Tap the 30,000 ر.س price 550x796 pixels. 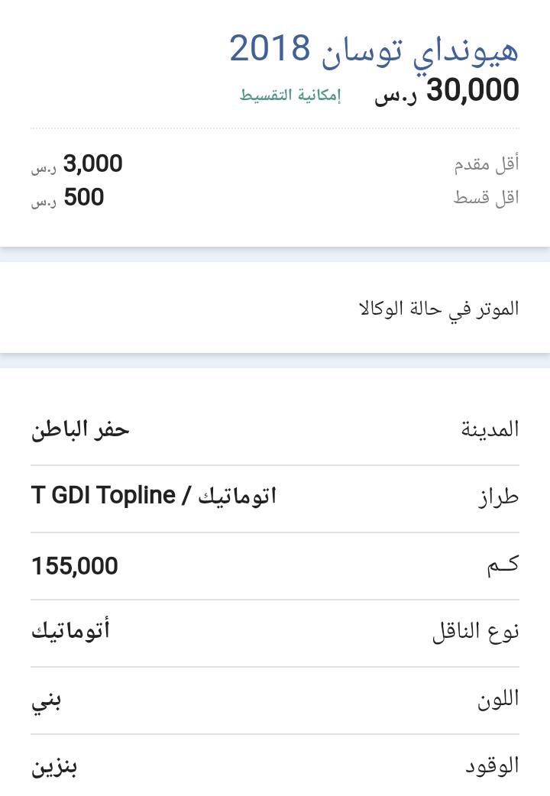[447, 91]
